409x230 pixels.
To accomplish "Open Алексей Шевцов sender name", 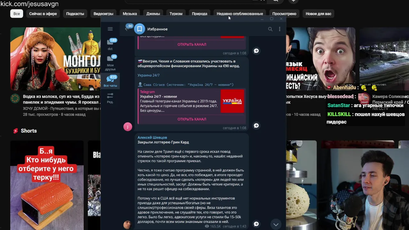I will (152, 137).
